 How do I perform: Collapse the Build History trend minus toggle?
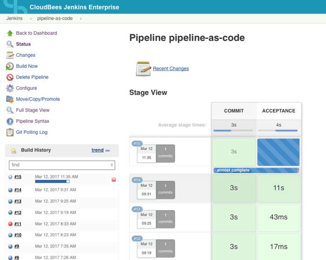click(x=108, y=150)
